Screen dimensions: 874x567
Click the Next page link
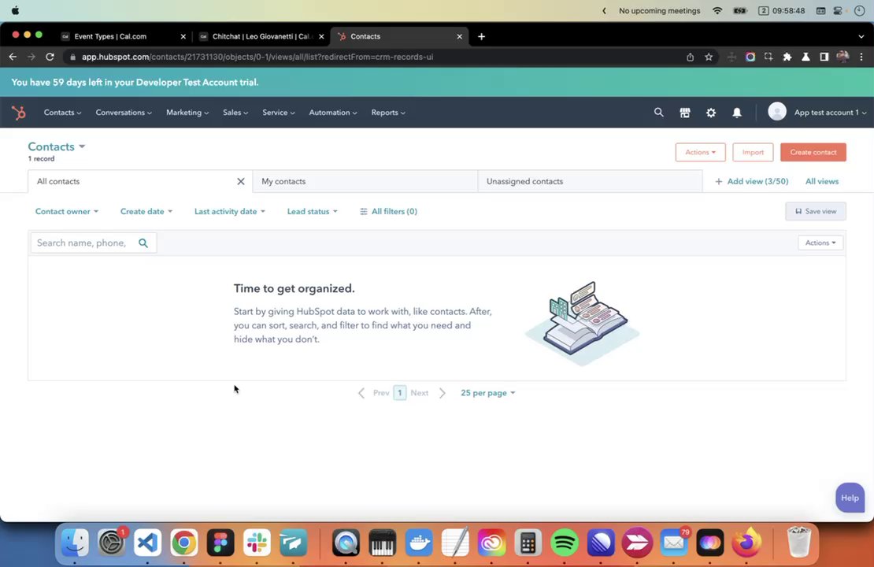tap(428, 393)
